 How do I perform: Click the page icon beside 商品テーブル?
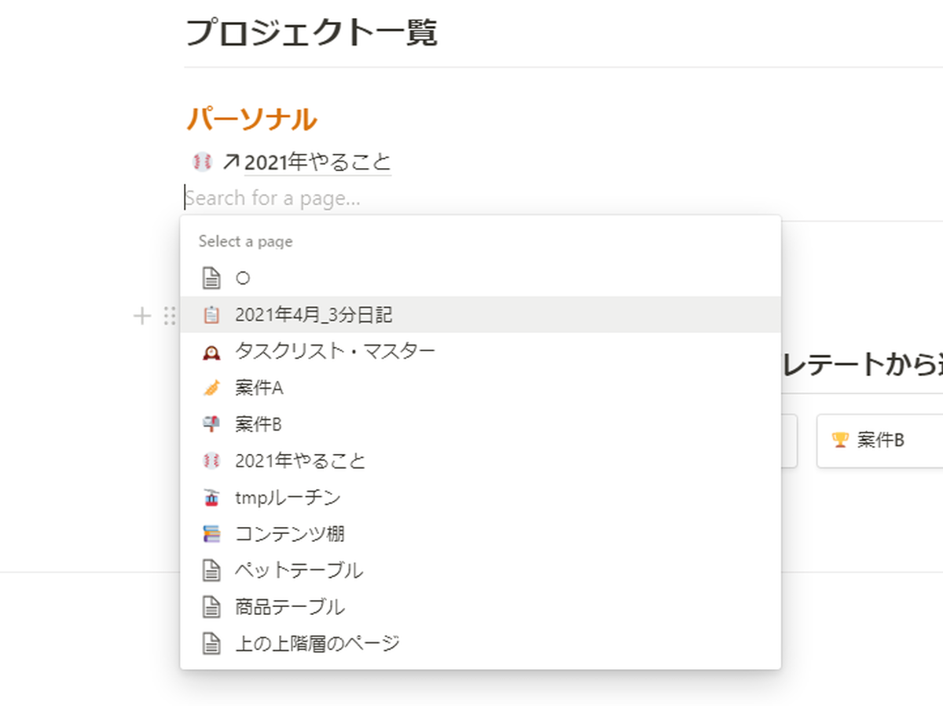coord(210,607)
